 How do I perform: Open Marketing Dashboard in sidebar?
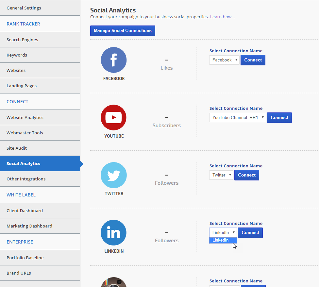[x=40, y=226]
